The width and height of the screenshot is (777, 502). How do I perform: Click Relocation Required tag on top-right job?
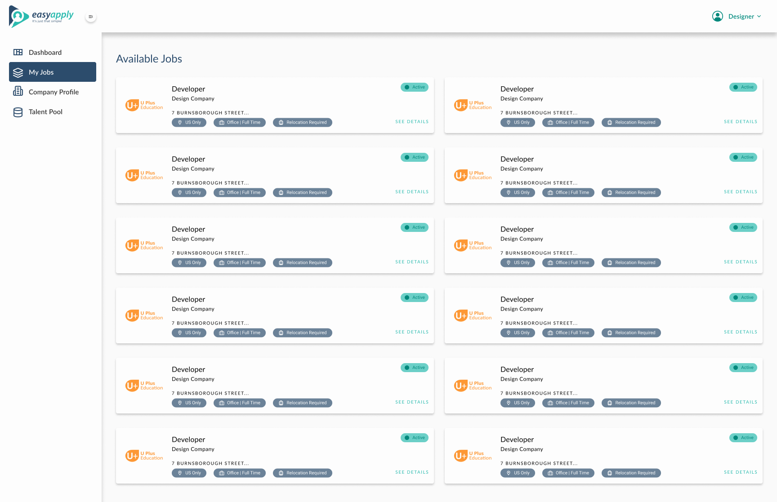coord(631,122)
